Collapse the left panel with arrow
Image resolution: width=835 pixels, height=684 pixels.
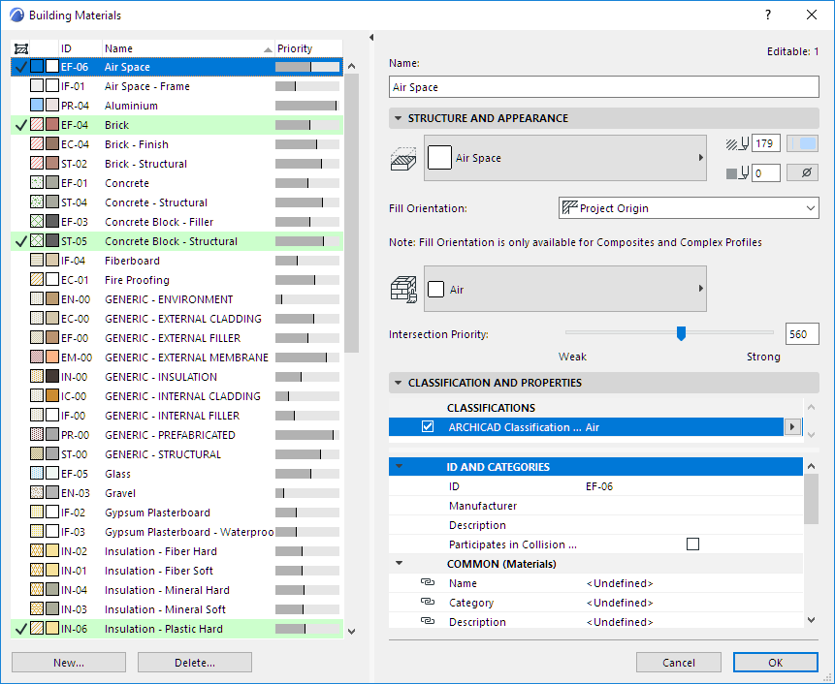click(372, 38)
